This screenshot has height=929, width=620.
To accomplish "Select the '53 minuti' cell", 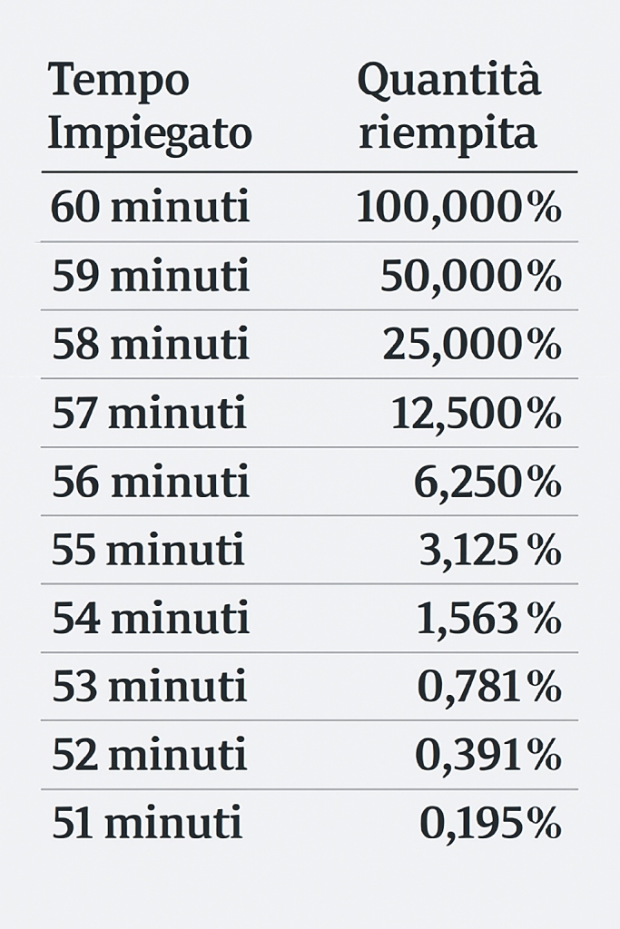I will pyautogui.click(x=150, y=688).
